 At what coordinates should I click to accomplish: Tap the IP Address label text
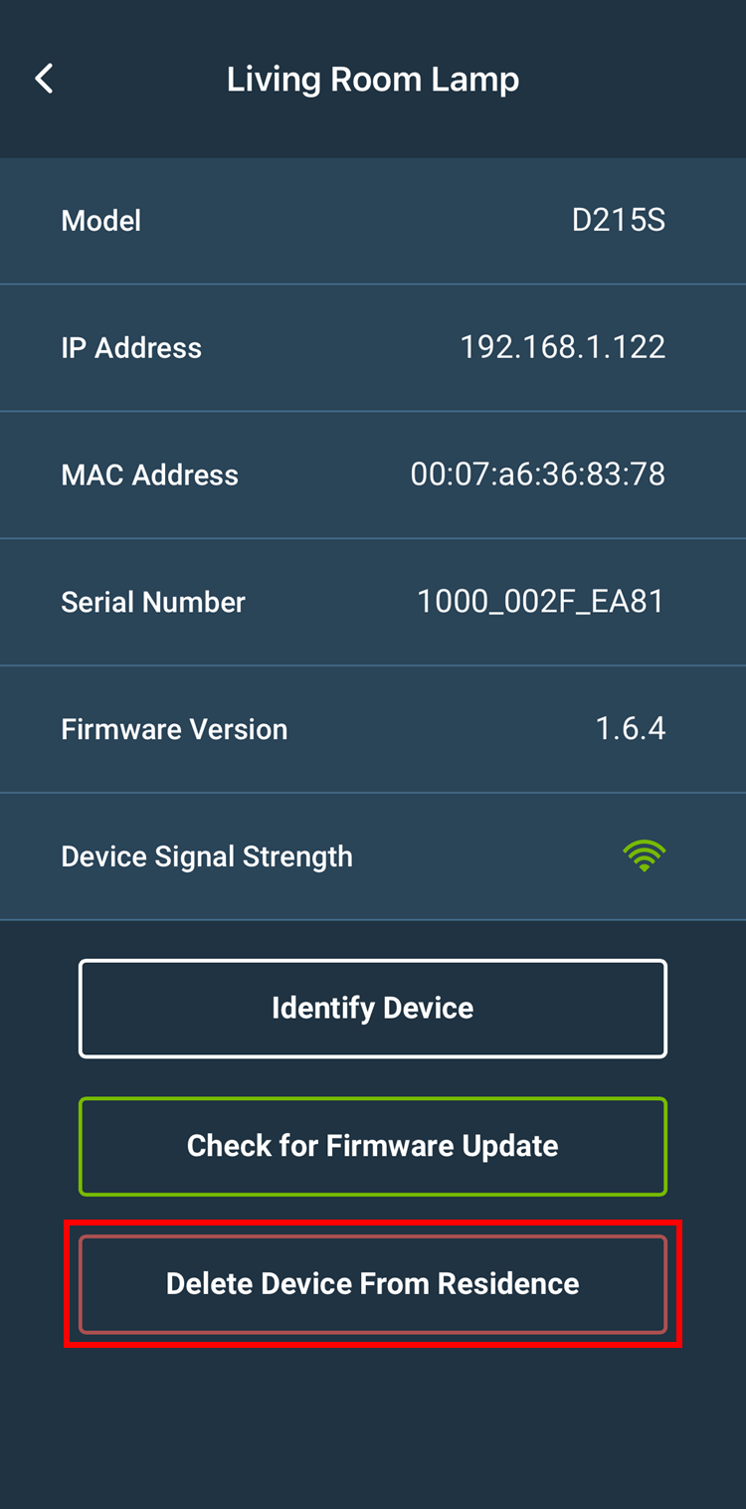pyautogui.click(x=131, y=347)
